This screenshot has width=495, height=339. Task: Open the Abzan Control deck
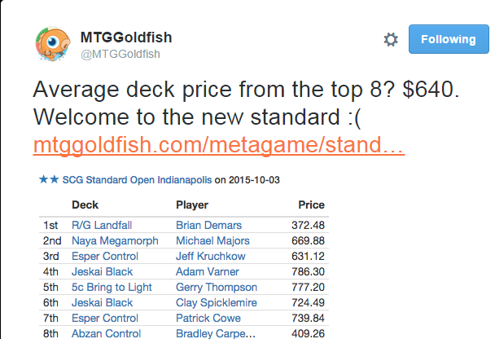106,333
